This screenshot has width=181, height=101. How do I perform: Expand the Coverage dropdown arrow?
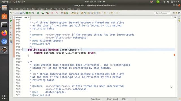pos(45,13)
